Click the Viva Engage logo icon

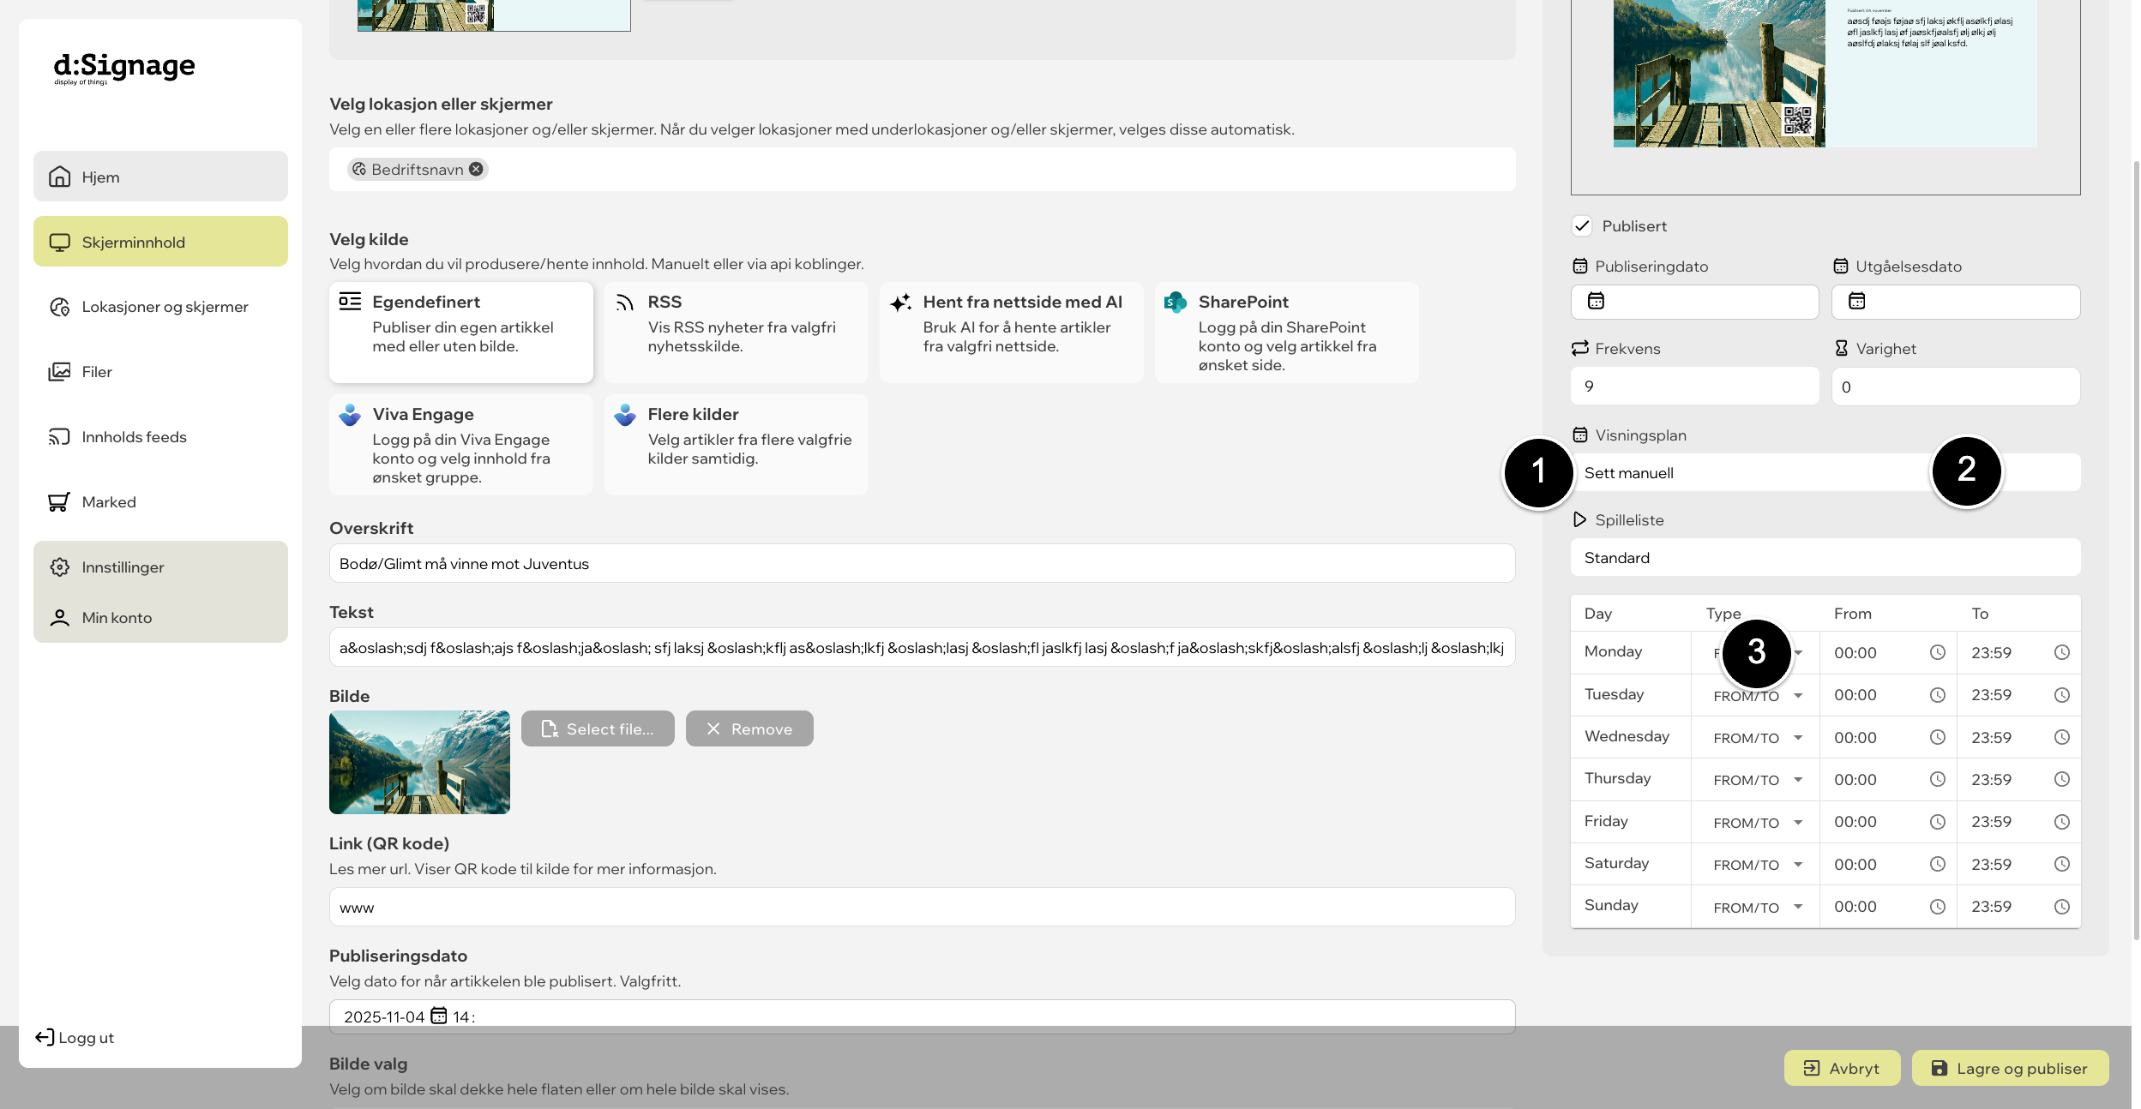(x=350, y=415)
